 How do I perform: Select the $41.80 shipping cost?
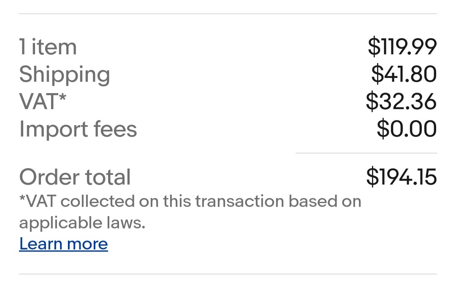(x=404, y=75)
